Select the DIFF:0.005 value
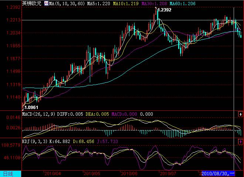The width and height of the screenshot is (244, 177). click(x=70, y=114)
